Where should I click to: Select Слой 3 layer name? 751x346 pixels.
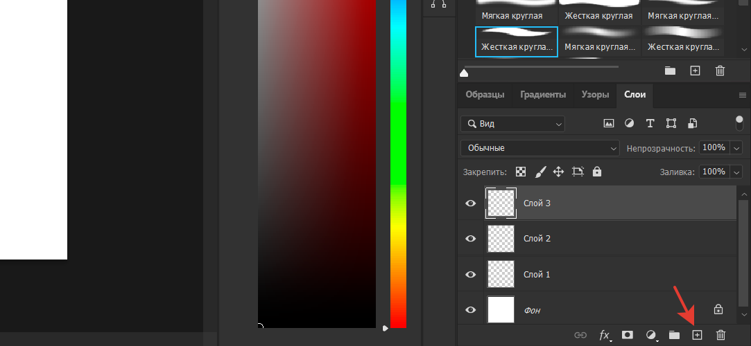[x=537, y=203]
